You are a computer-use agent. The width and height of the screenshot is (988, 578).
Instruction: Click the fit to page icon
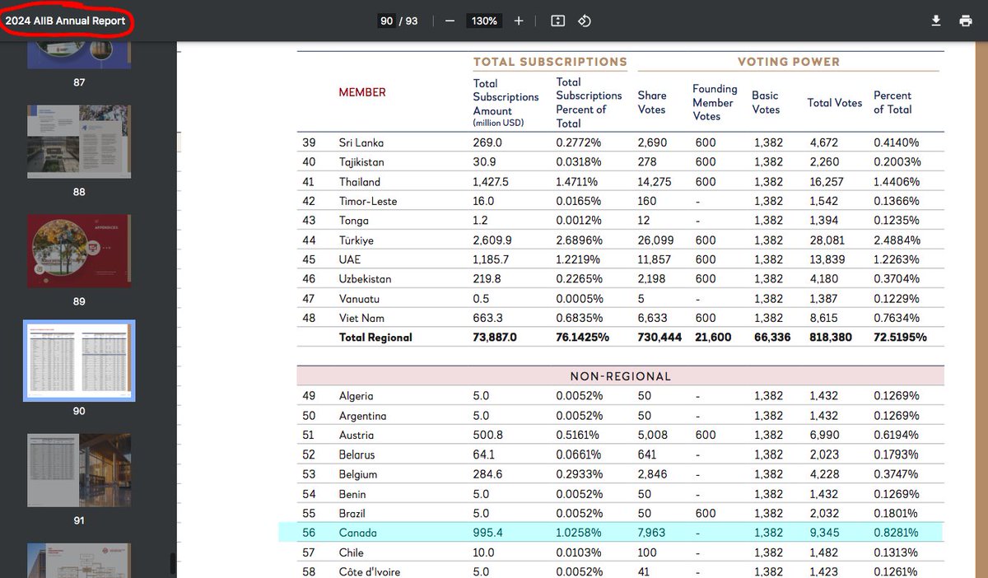557,21
